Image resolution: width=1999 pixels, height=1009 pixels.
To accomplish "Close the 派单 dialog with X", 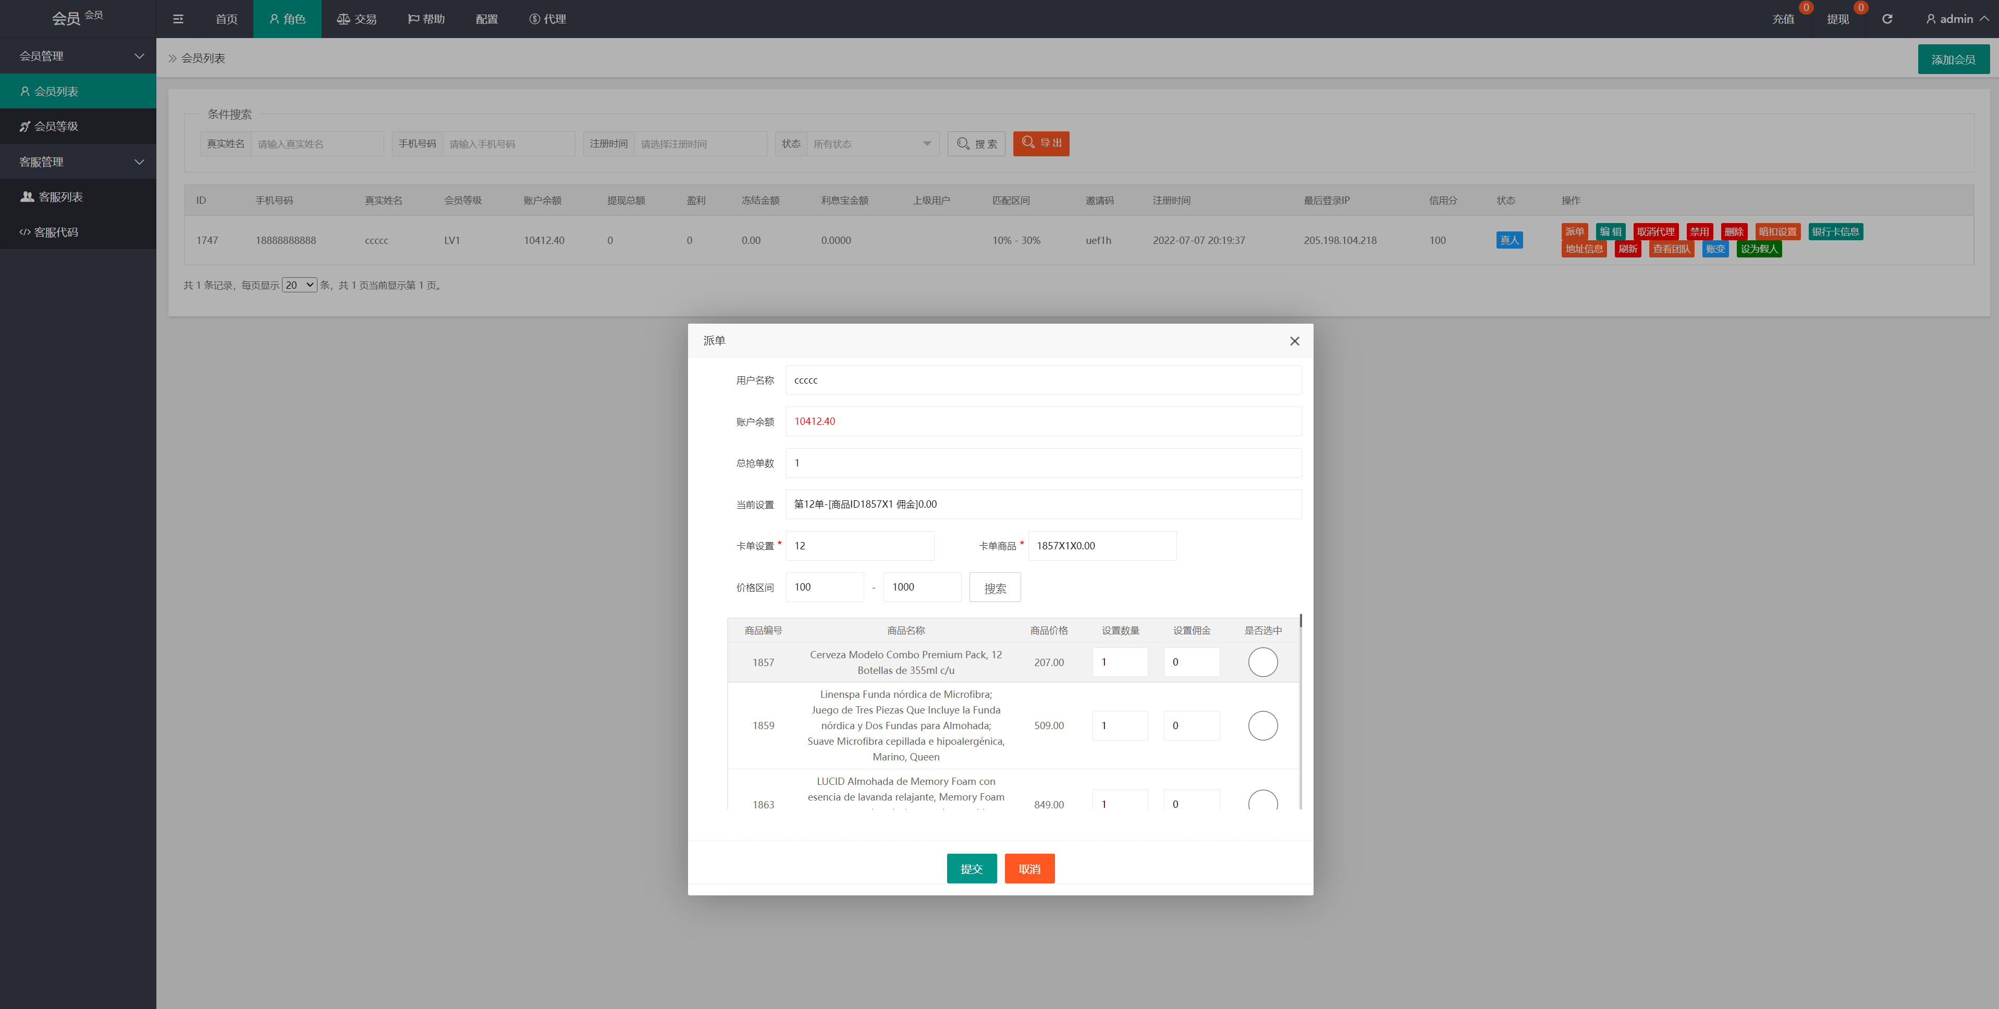I will pos(1294,341).
